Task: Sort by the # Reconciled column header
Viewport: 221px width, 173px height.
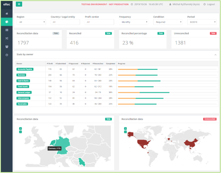Action: (x=98, y=63)
